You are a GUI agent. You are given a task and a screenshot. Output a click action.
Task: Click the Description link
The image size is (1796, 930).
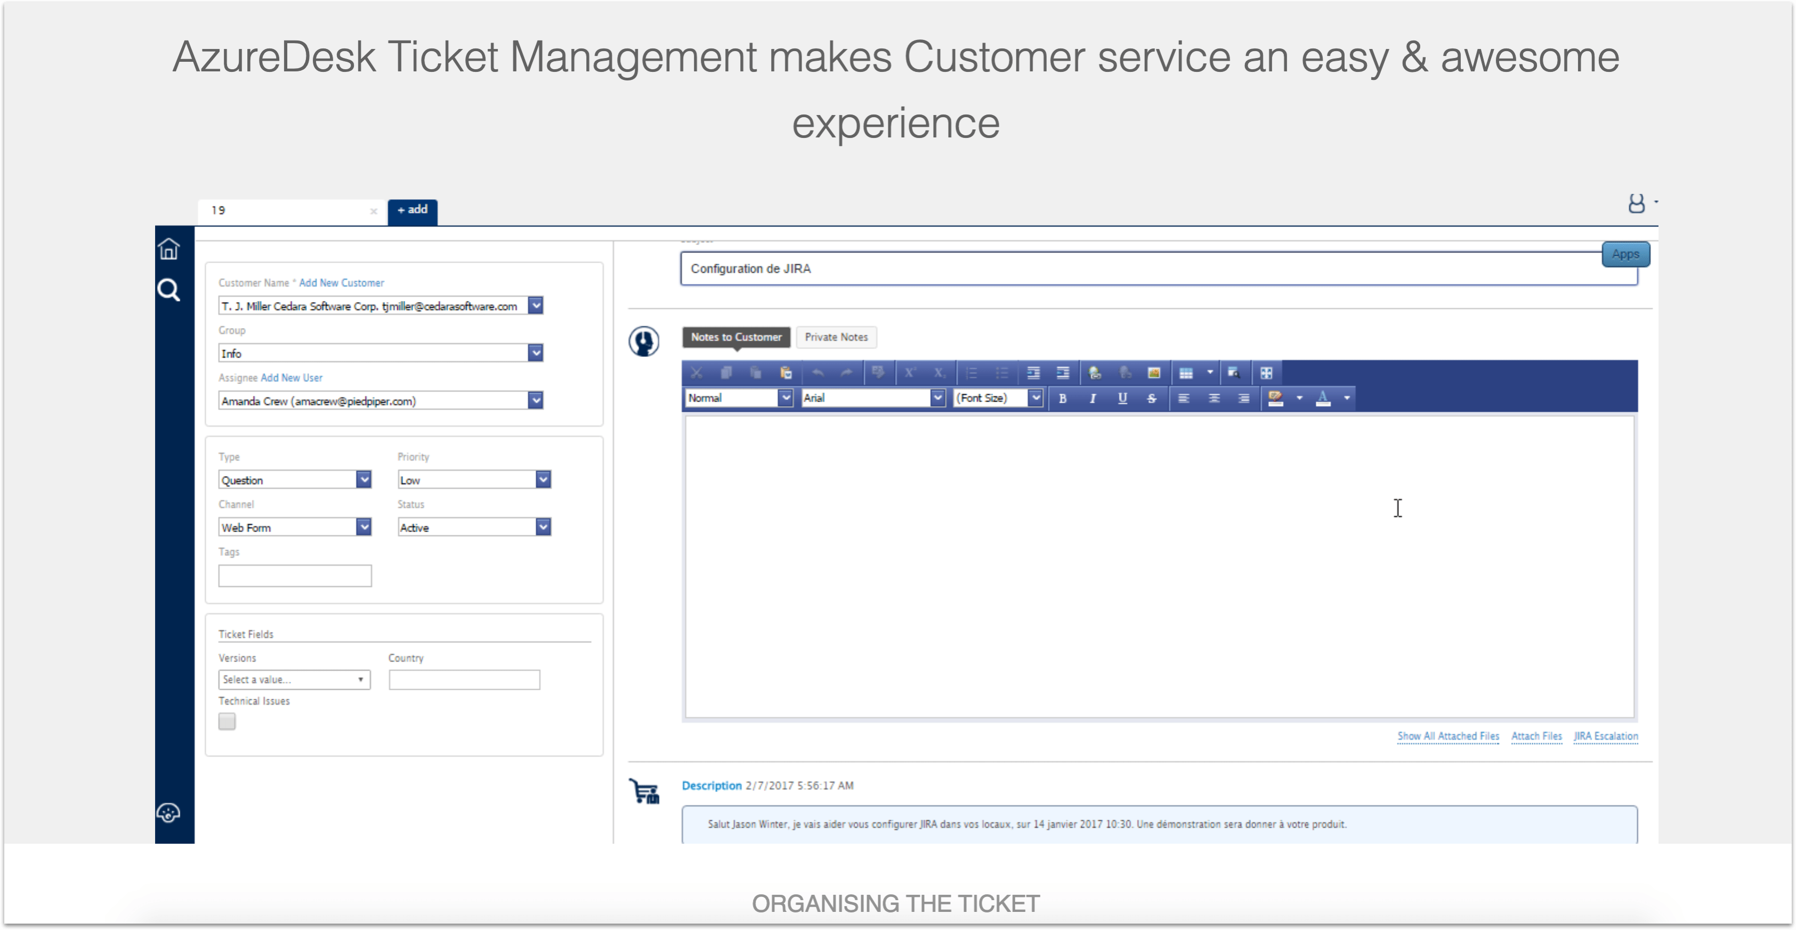(711, 785)
